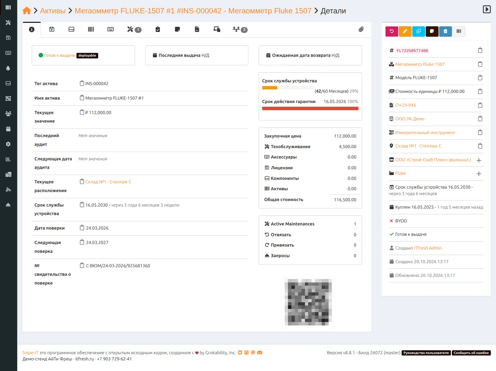Switch to the licenses tab with the floppy-disk icon
The width and height of the screenshot is (496, 371).
[52, 29]
